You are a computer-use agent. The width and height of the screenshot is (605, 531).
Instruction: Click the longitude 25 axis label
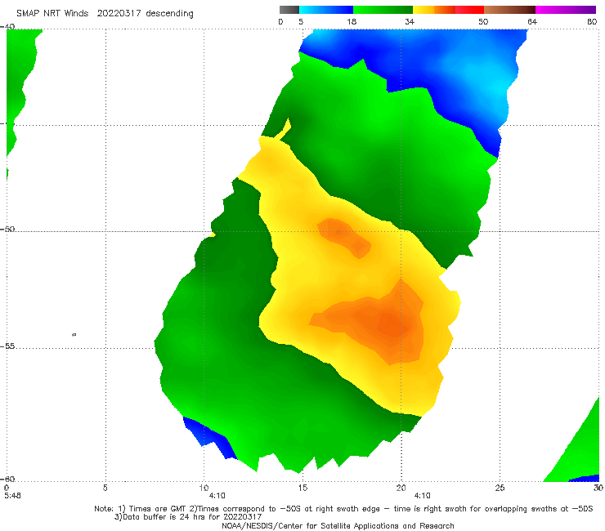pos(500,488)
